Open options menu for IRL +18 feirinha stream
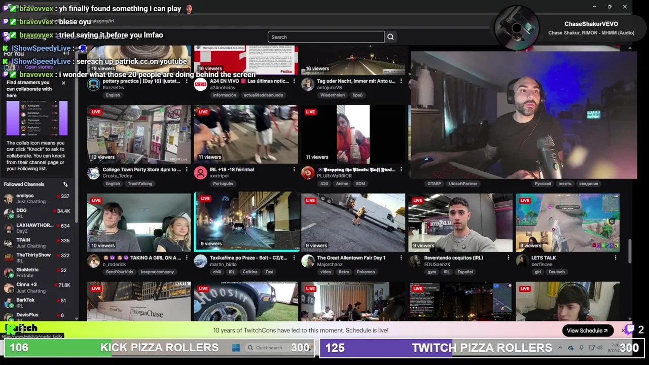649x365 pixels. coord(294,170)
